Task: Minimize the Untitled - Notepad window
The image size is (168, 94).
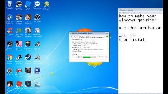Action: click(160, 10)
